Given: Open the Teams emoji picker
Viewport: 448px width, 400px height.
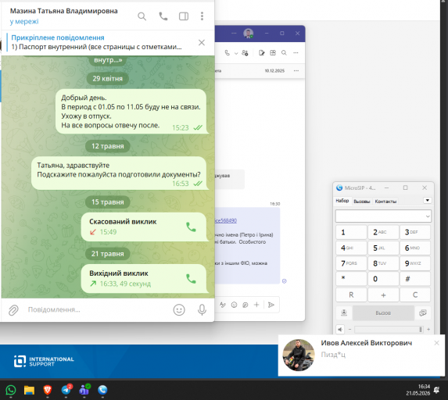Looking at the screenshot, I should pyautogui.click(x=234, y=305).
